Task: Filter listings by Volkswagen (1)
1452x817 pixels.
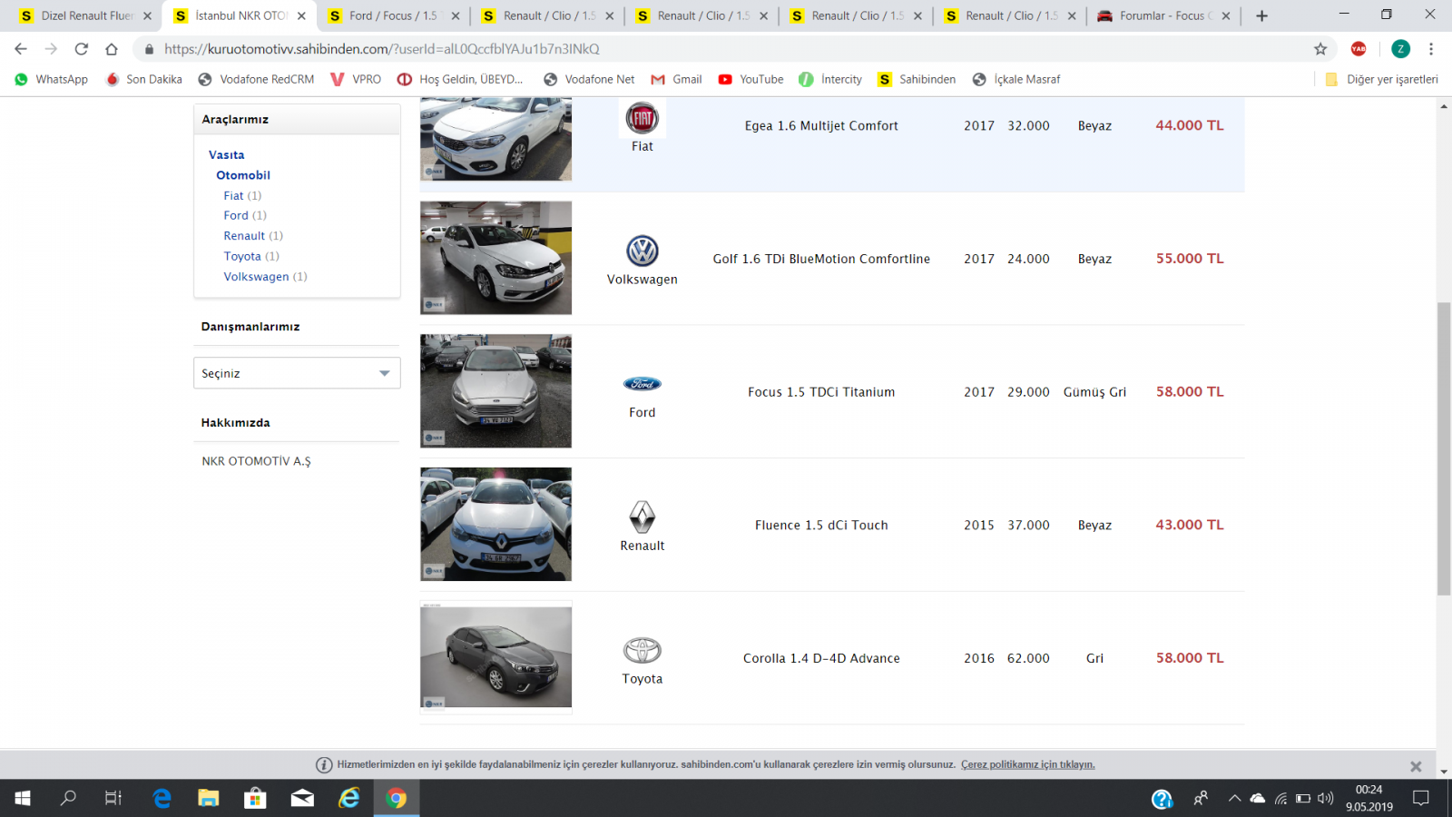Action: coord(265,277)
